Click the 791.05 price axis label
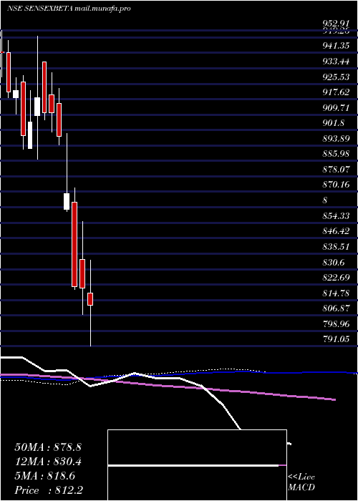 point(336,339)
